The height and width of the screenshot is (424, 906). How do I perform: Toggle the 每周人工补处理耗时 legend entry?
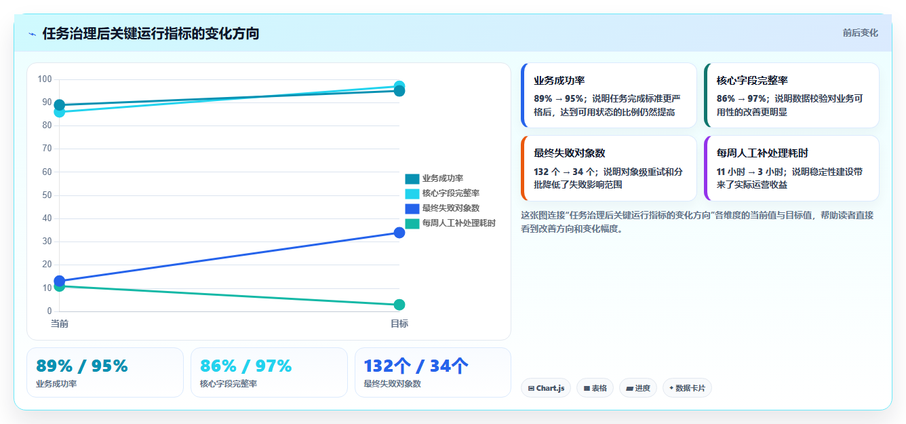click(x=450, y=223)
